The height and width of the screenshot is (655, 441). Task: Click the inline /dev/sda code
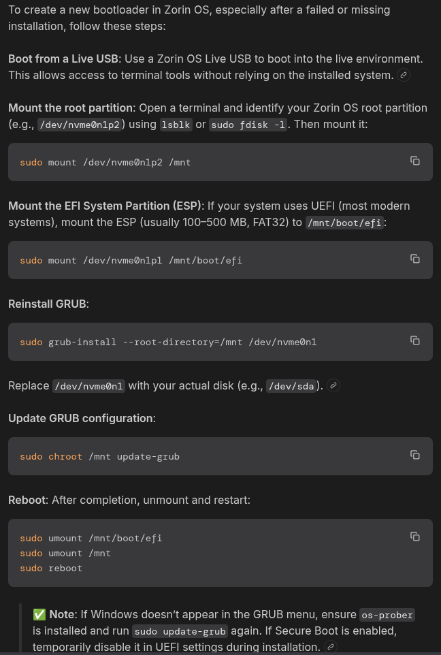(291, 386)
